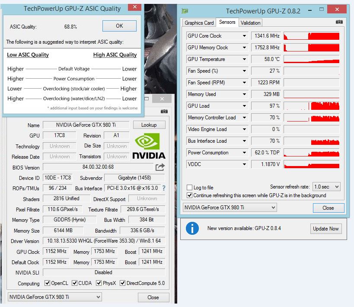Click the VDDC history graph

(x=312, y=164)
